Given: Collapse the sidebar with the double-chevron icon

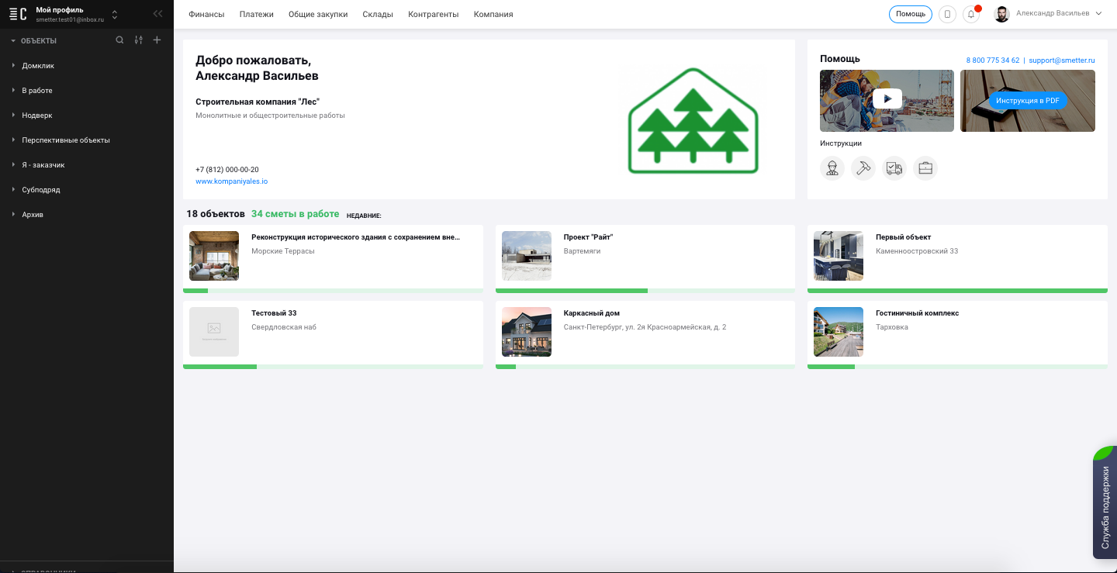Looking at the screenshot, I should pyautogui.click(x=158, y=14).
